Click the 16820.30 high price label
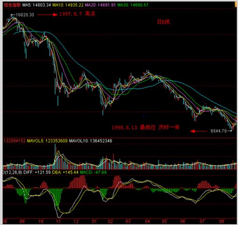Image resolution: width=238 pixels, height=225 pixels. coord(25,15)
